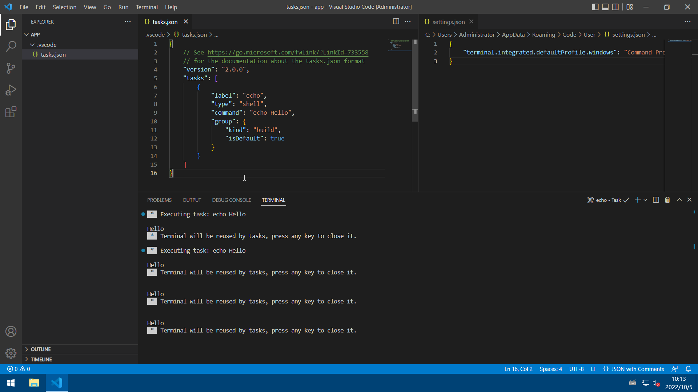Screen dimensions: 698x392
Task: Open Source Control view
Action: 11,68
